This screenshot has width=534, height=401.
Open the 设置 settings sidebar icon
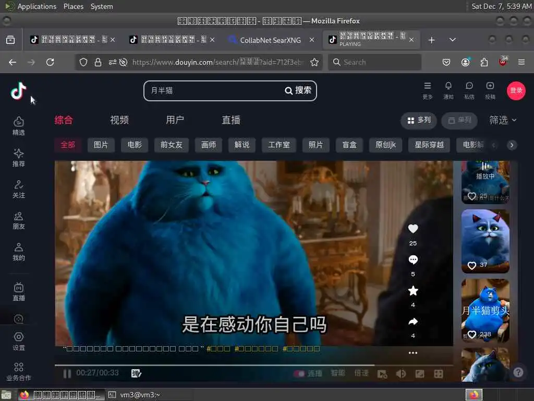pos(18,341)
